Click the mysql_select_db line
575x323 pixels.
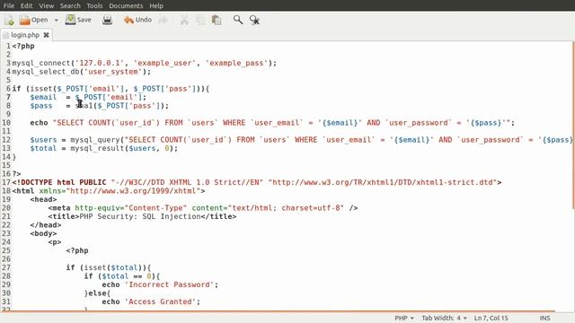click(x=82, y=72)
